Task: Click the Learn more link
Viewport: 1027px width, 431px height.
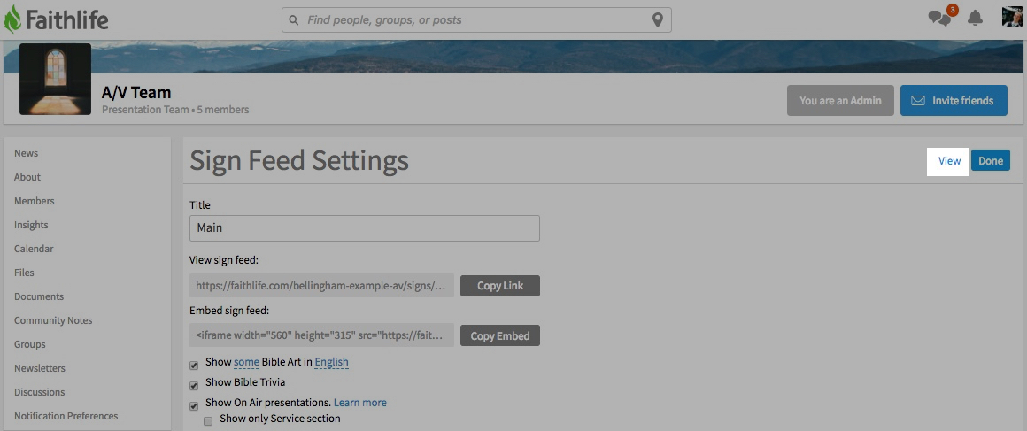Action: [360, 402]
